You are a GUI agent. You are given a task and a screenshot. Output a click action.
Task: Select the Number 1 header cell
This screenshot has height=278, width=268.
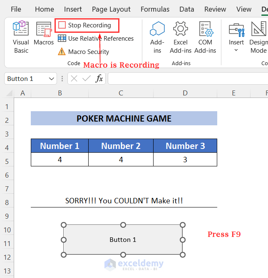[60, 146]
